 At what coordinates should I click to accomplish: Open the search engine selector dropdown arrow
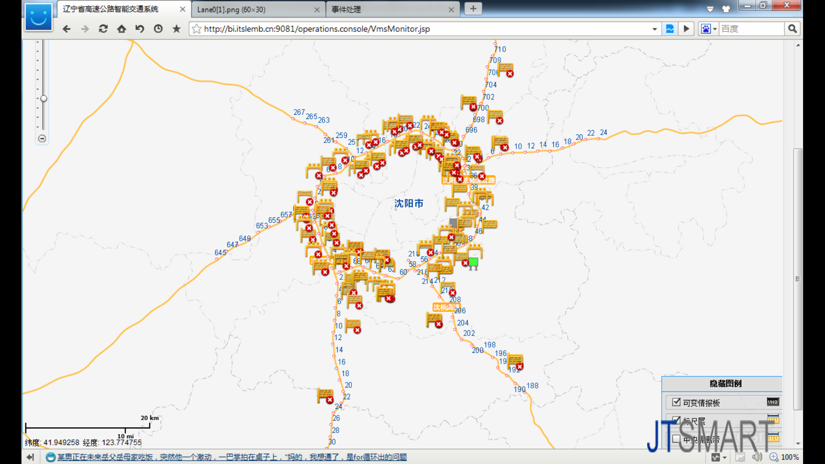tap(715, 29)
